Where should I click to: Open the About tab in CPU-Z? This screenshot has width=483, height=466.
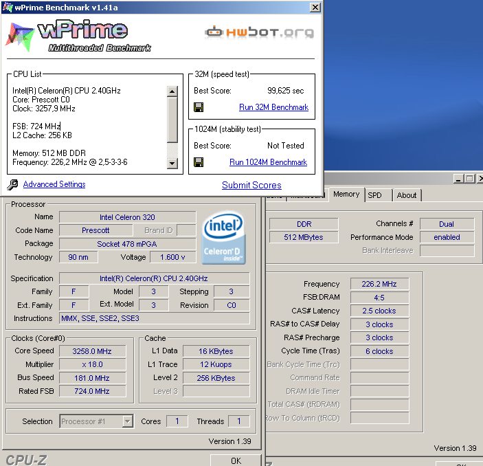[407, 195]
